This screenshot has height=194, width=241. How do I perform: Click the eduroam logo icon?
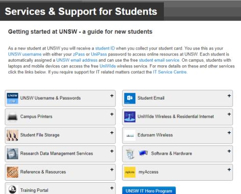[130, 135]
